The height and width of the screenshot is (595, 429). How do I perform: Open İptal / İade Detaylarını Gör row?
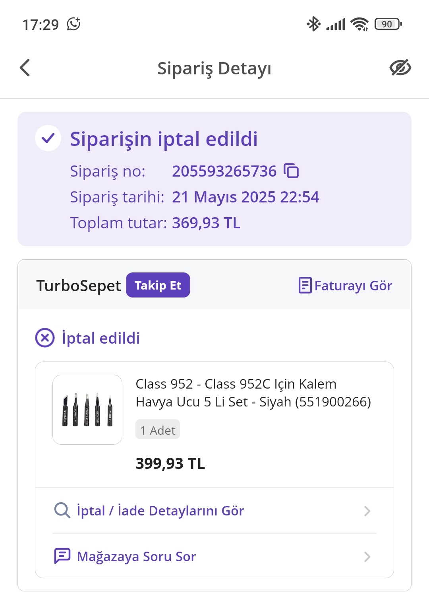[160, 511]
